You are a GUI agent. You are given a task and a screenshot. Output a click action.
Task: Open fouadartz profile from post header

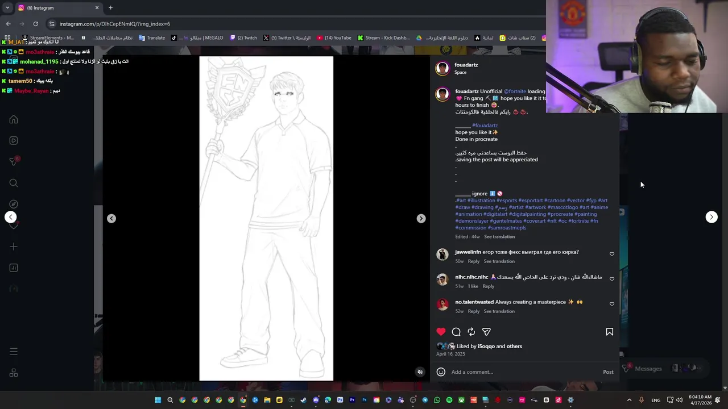pyautogui.click(x=466, y=65)
